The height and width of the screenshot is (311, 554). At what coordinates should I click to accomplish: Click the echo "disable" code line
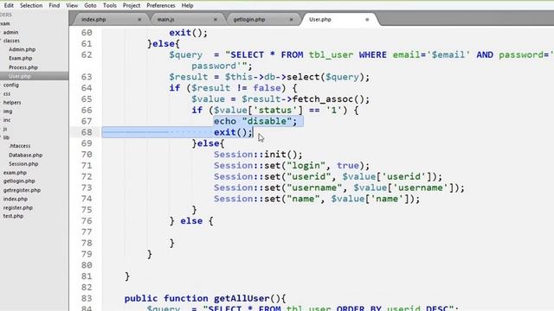[255, 121]
